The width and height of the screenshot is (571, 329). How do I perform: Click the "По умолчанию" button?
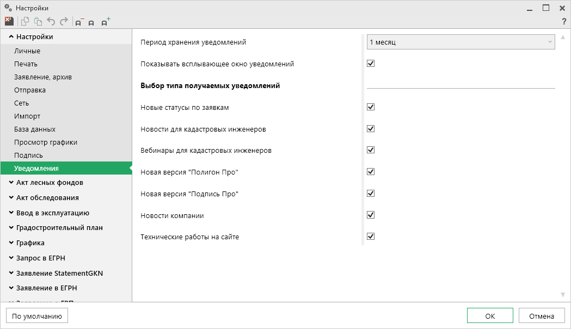pos(37,315)
